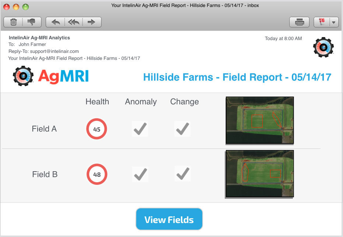
Task: Click the Field A row label
Action: click(x=45, y=129)
